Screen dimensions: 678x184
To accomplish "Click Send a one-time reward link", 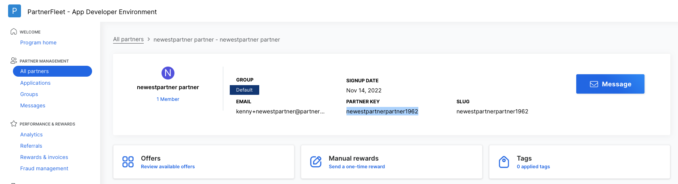I will coord(357,166).
